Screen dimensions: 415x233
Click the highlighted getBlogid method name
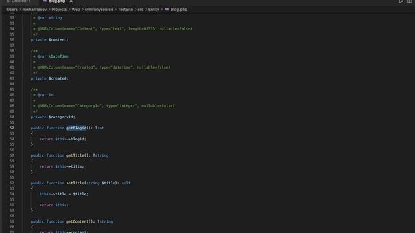[x=77, y=128]
